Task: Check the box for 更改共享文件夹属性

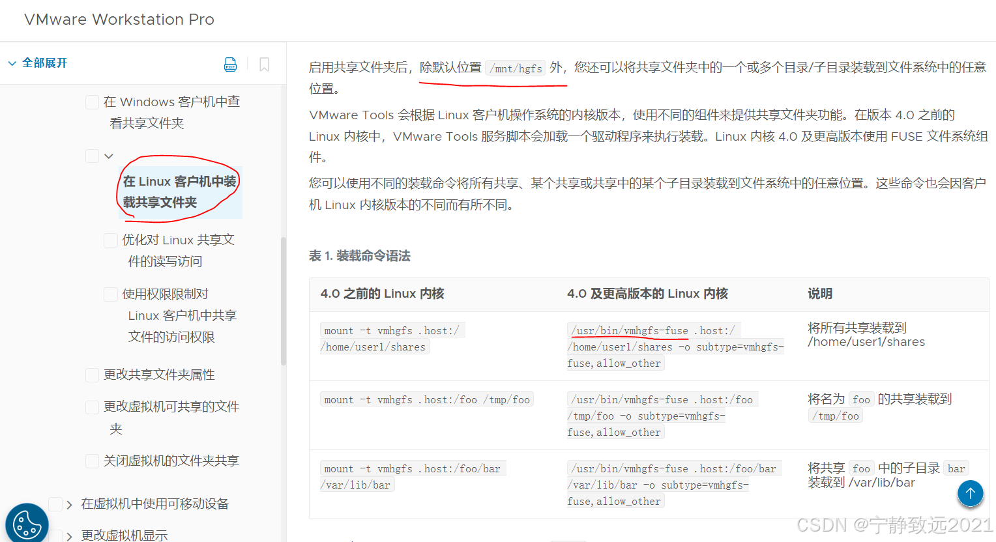Action: [93, 375]
